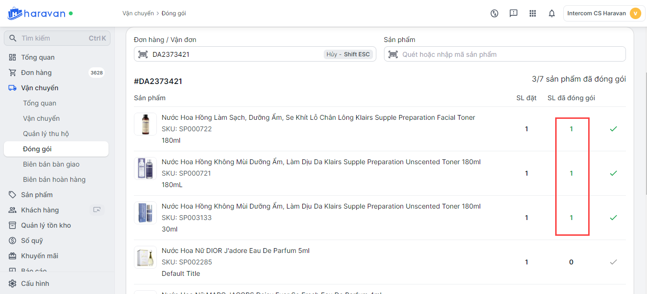Click the SL đặt column header

[x=526, y=98]
